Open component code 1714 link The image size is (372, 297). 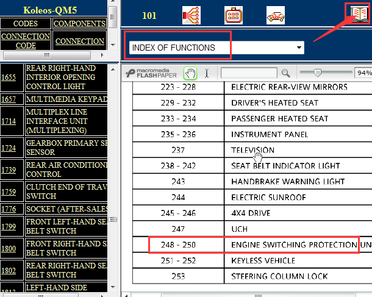[9, 121]
